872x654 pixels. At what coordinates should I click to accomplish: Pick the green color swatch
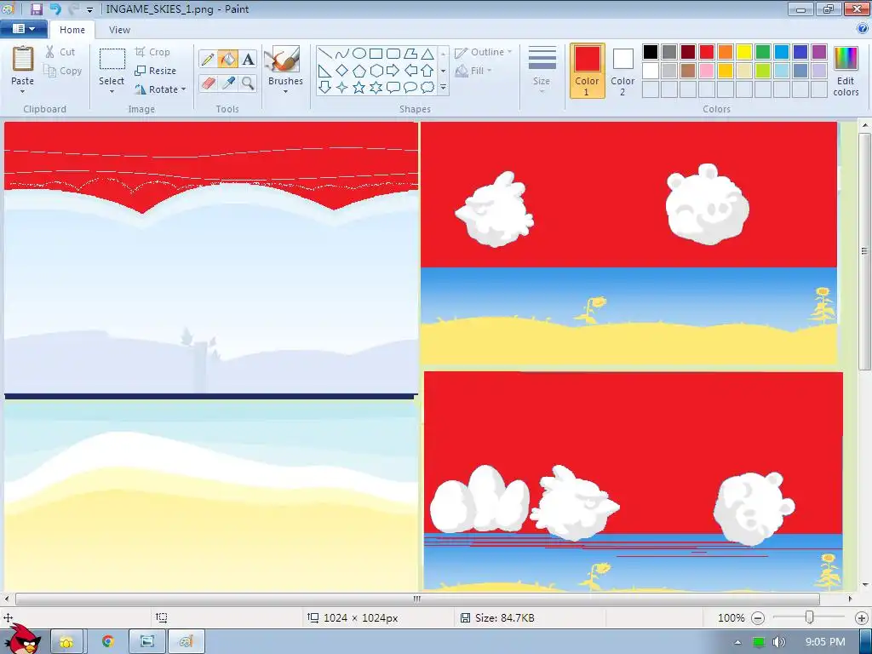(x=763, y=52)
